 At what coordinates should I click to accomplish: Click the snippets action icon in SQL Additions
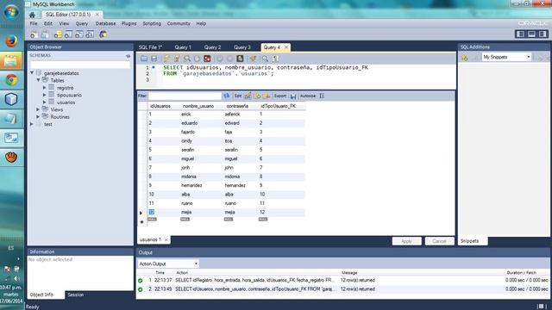click(x=465, y=58)
